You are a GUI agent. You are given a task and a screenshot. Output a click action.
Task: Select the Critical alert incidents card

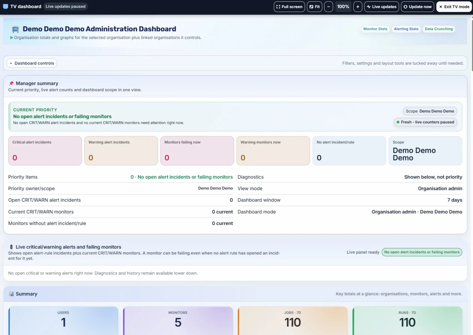(x=45, y=151)
